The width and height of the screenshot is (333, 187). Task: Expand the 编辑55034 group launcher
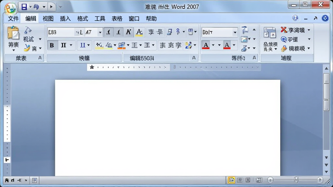pos(194,58)
